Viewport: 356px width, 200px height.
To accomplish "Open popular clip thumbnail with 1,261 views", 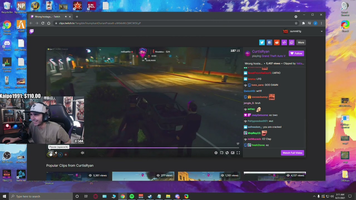I will (209, 176).
